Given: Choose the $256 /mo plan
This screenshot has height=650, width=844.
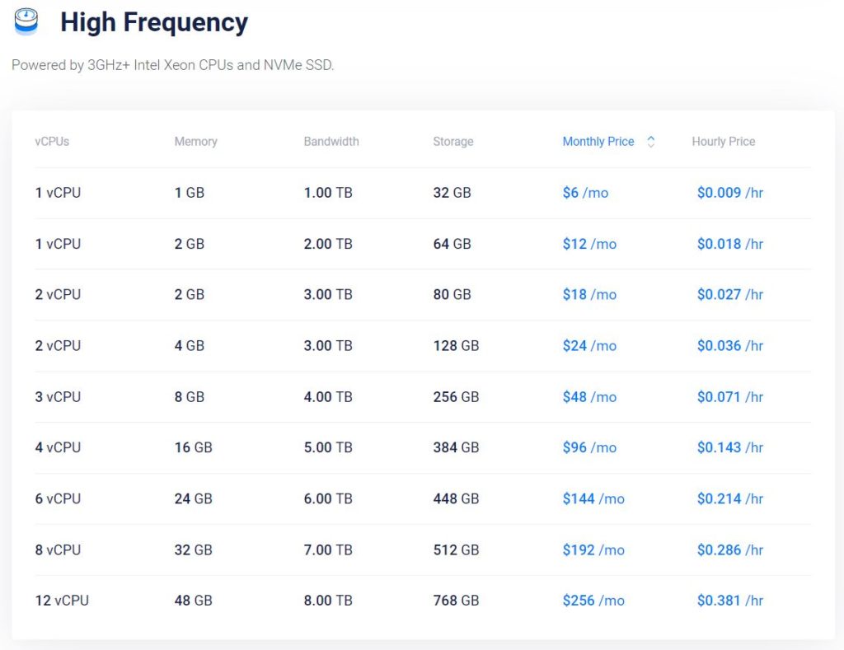Looking at the screenshot, I should [593, 600].
